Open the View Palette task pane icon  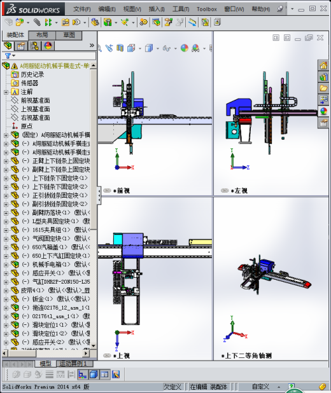click(323, 99)
